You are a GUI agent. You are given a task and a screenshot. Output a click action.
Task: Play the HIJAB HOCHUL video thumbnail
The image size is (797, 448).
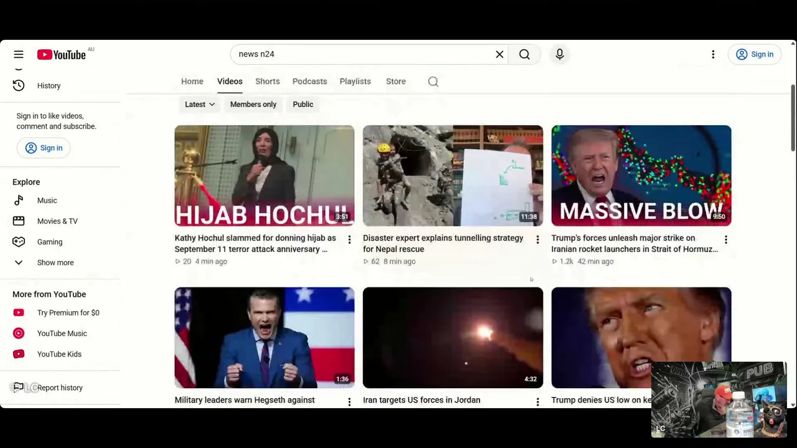(265, 175)
